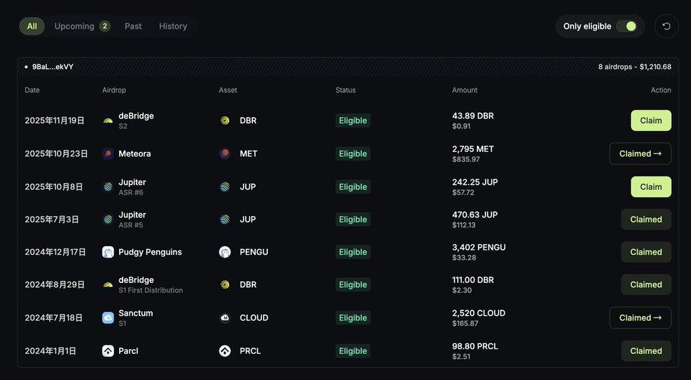Viewport: 691px width, 380px height.
Task: Click the Jupiter ASR #6 logo
Action: 108,187
